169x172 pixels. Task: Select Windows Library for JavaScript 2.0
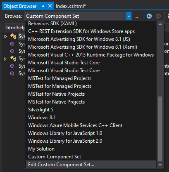91,141
